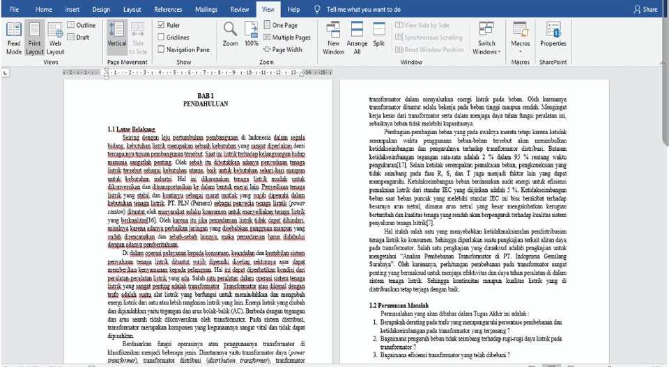
Task: Split the document window
Action: click(378, 34)
